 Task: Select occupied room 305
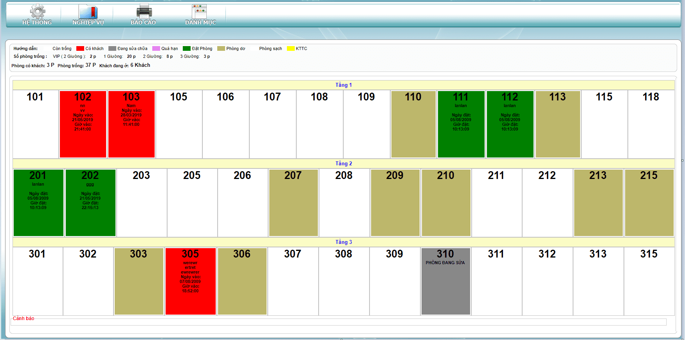pyautogui.click(x=190, y=281)
